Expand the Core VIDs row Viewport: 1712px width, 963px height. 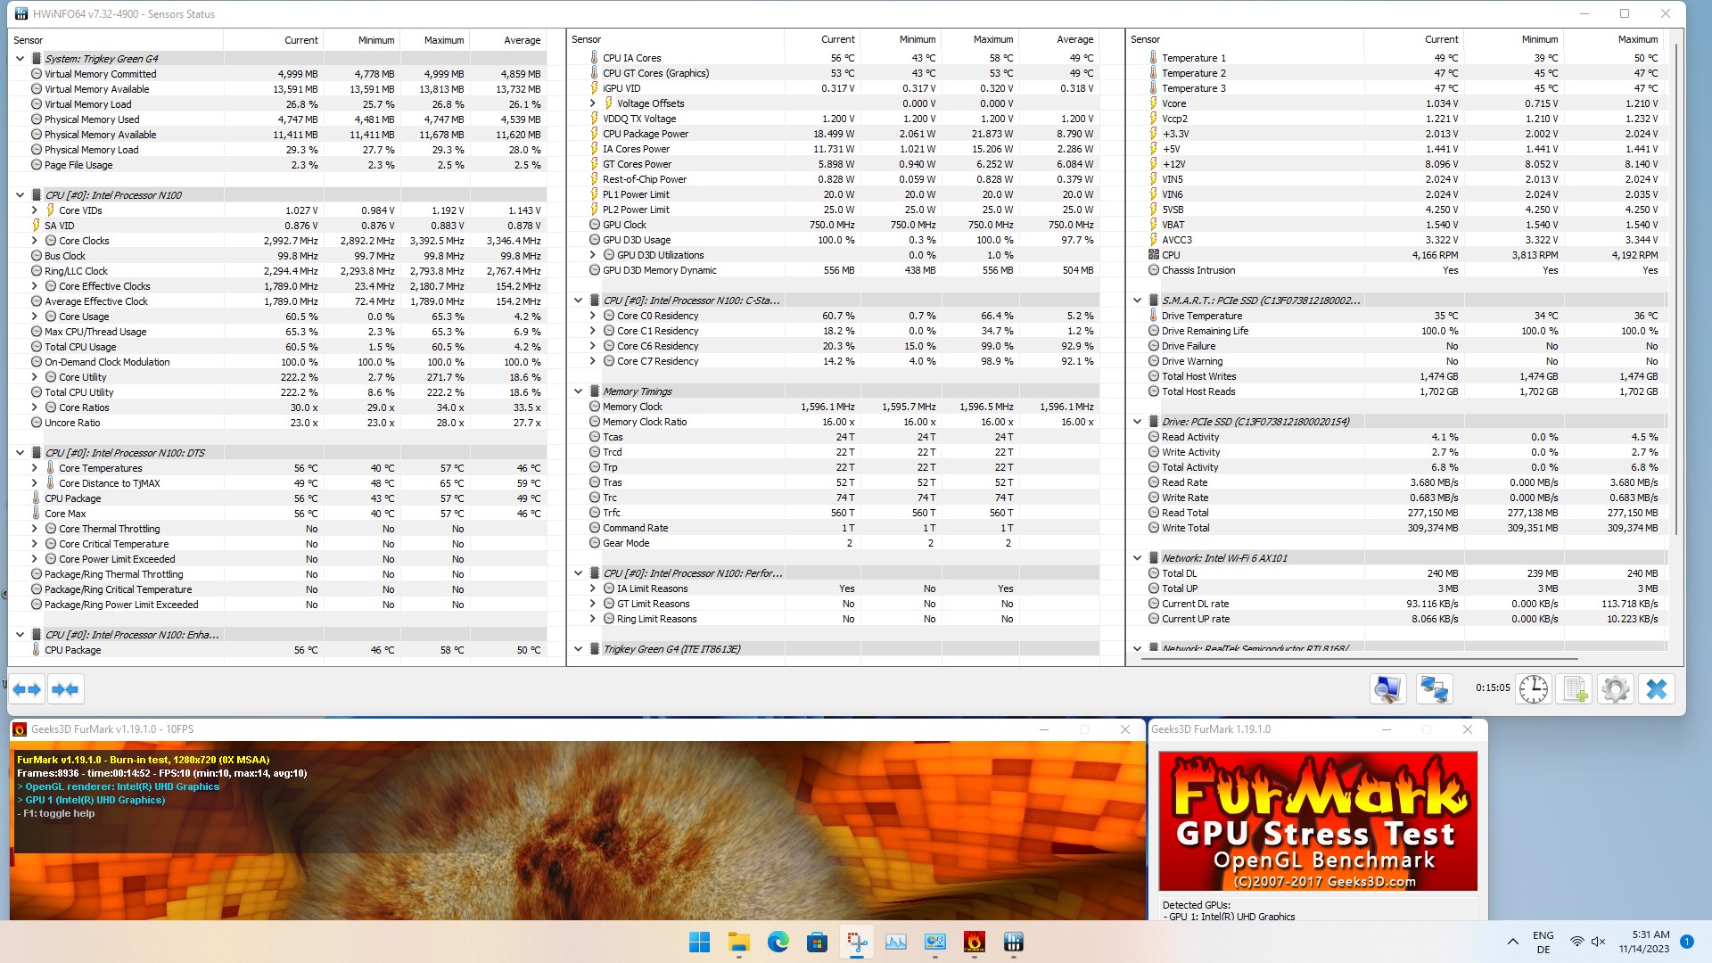(35, 210)
